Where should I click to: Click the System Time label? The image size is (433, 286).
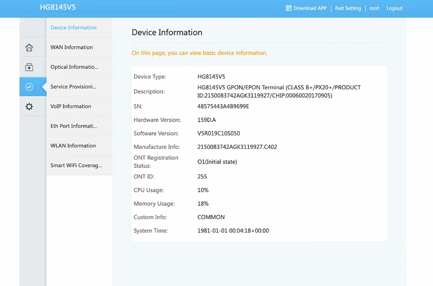(151, 231)
